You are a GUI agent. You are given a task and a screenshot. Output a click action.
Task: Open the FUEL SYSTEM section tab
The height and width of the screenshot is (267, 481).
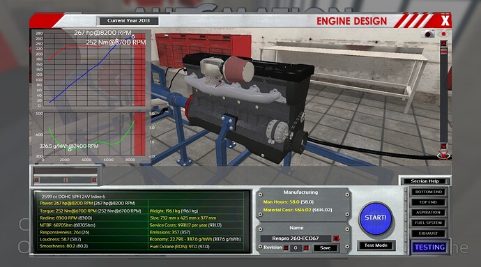coord(428,223)
